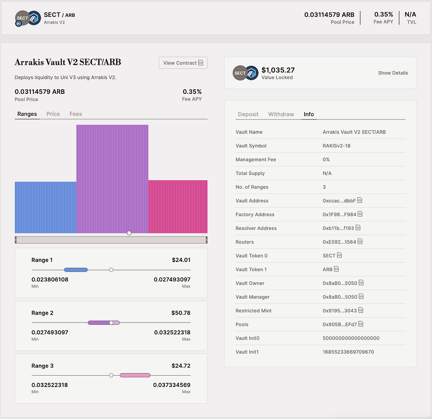Open contract icon beside Pools address
The width and height of the screenshot is (432, 419).
click(361, 324)
